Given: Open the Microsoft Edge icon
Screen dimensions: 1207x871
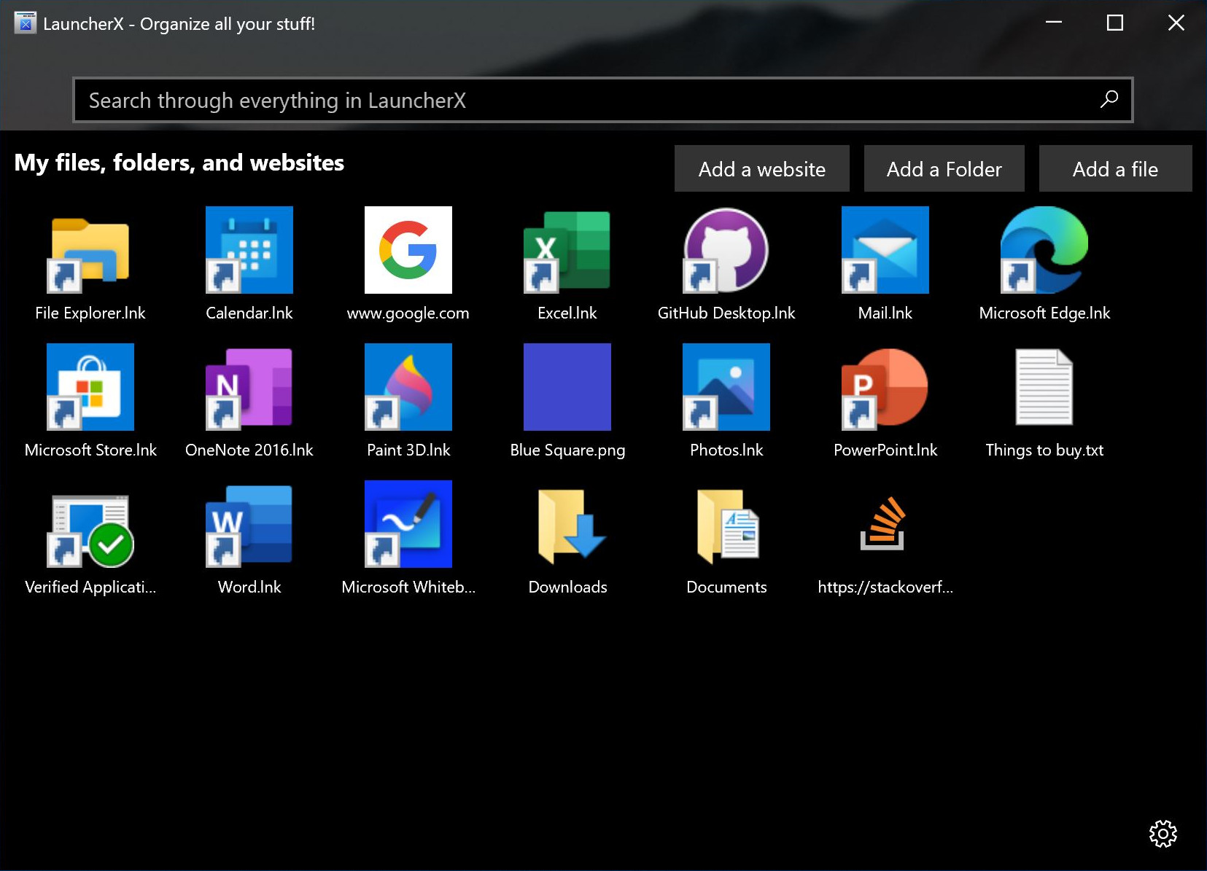Looking at the screenshot, I should 1044,250.
